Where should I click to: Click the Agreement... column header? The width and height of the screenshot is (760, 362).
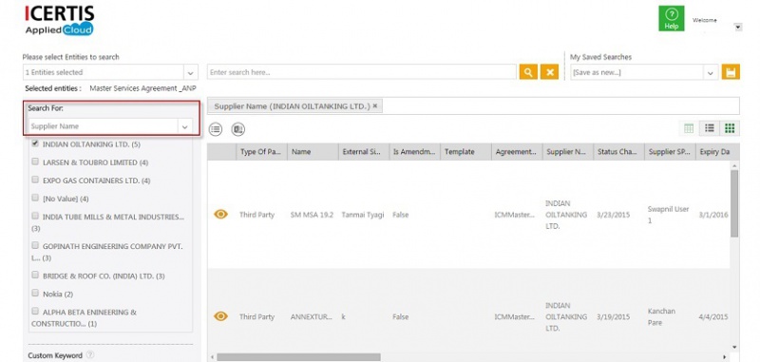click(517, 152)
